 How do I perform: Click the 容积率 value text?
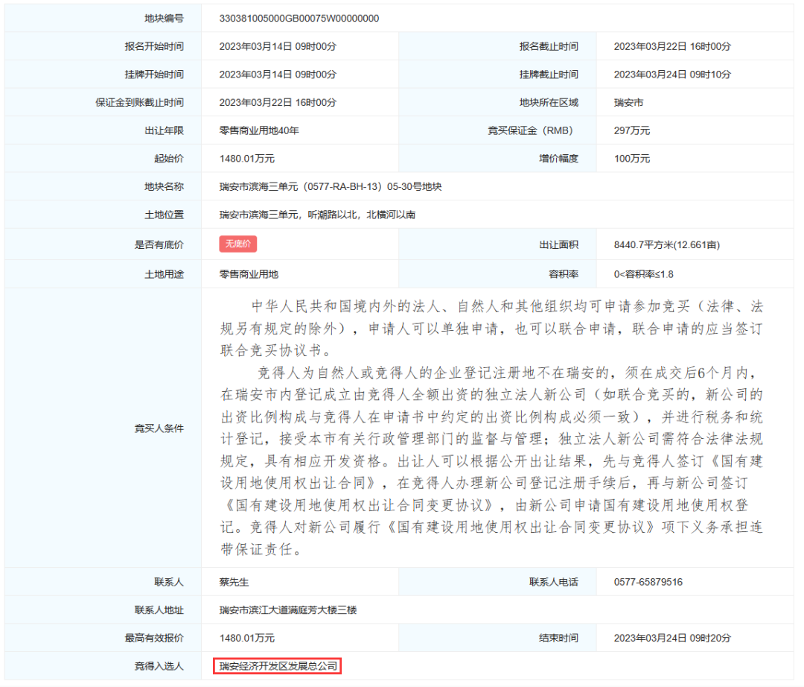tap(643, 274)
